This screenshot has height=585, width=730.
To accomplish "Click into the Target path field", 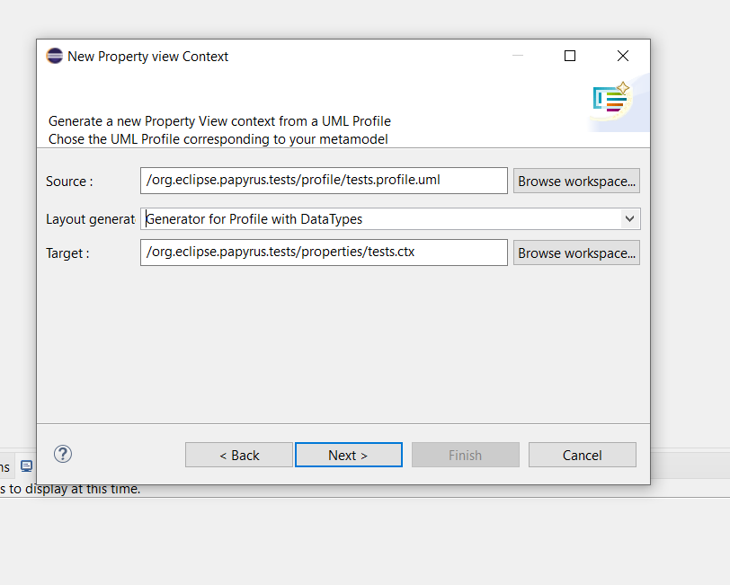I will click(x=324, y=253).
